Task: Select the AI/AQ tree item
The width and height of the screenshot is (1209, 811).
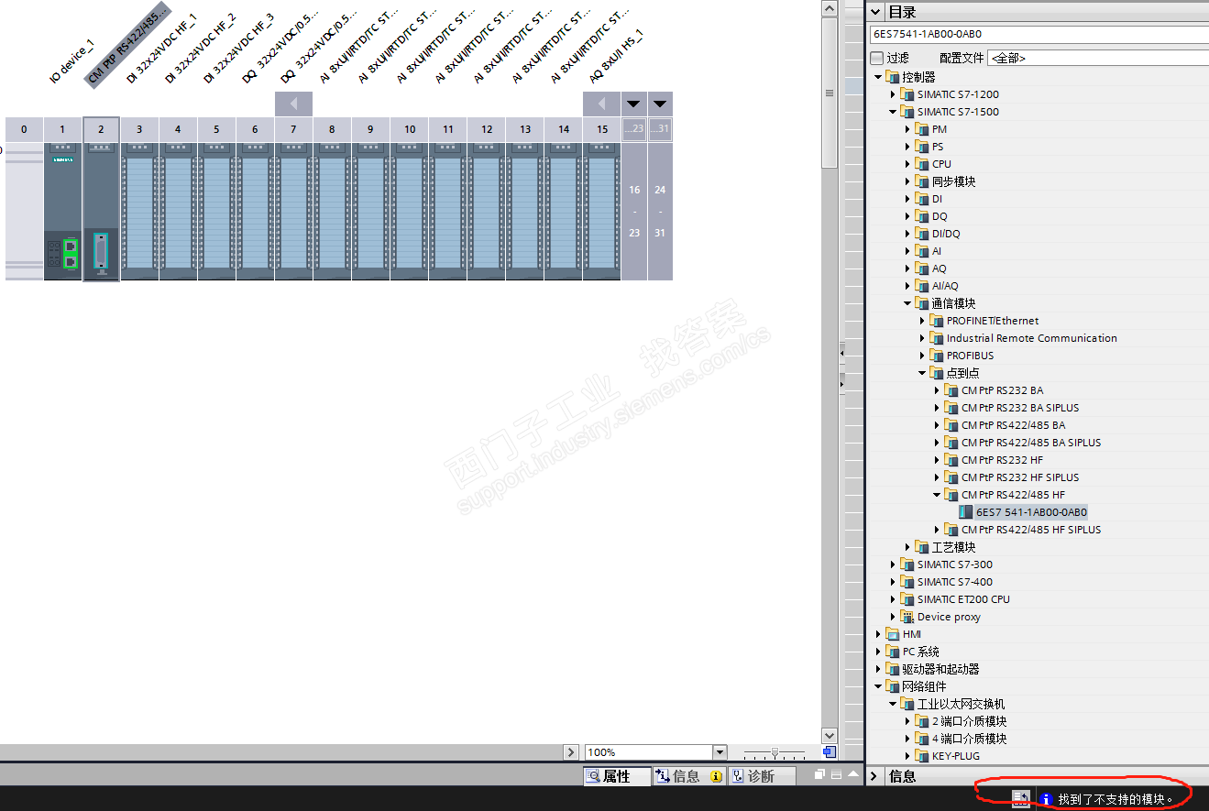Action: click(x=945, y=286)
